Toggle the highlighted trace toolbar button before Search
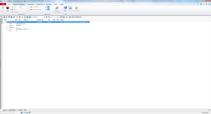Screen dimensions: 211x114 30,17
